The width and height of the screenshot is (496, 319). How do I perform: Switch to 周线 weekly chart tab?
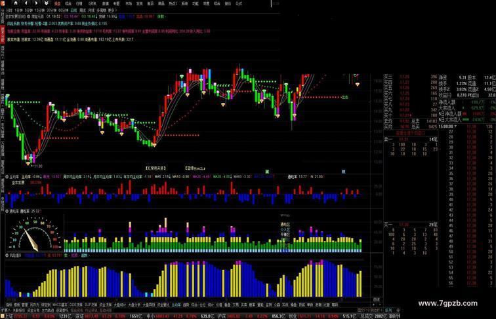pos(83,10)
